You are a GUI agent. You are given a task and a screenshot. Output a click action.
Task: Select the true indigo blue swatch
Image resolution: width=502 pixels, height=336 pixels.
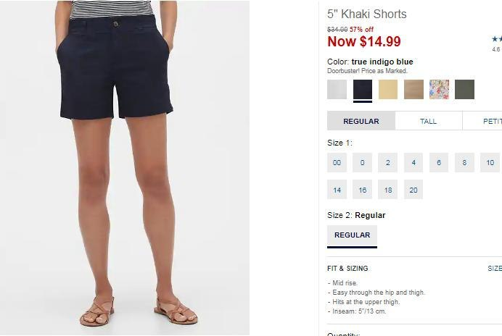pyautogui.click(x=363, y=89)
